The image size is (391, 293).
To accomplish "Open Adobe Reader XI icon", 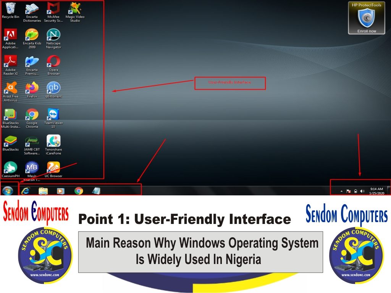I will point(10,65).
